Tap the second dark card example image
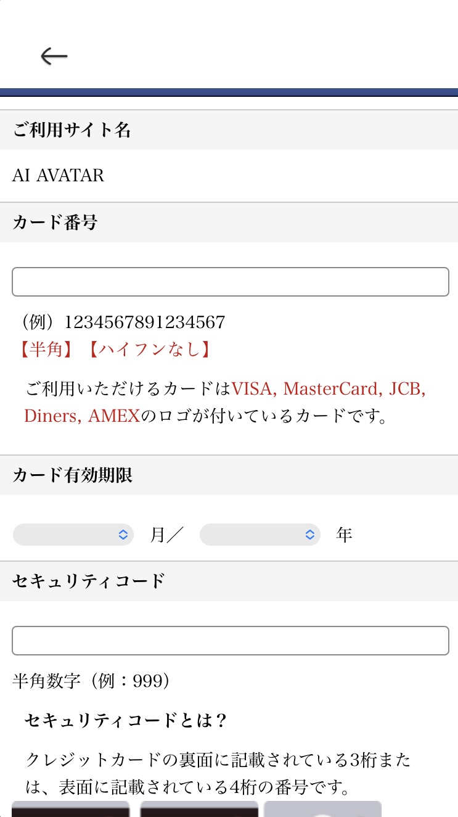This screenshot has width=458, height=817. point(199,808)
